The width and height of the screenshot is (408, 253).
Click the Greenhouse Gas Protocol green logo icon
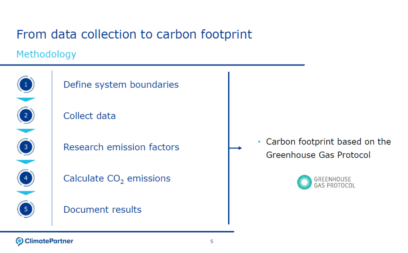tap(304, 182)
